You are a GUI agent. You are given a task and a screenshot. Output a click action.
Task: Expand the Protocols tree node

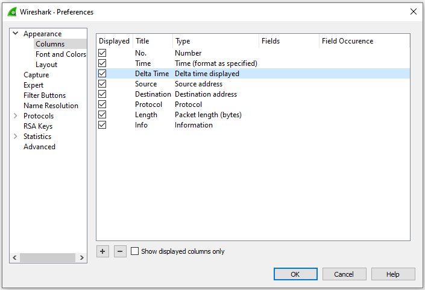pos(16,116)
